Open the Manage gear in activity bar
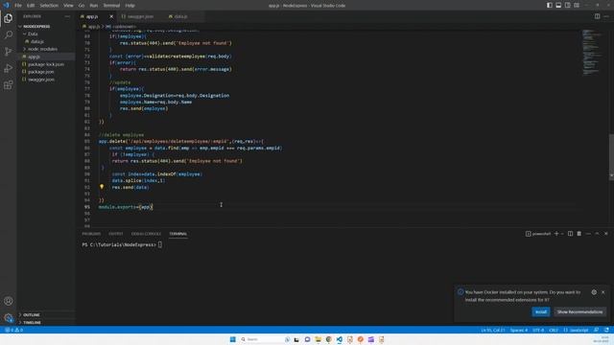 click(9, 317)
